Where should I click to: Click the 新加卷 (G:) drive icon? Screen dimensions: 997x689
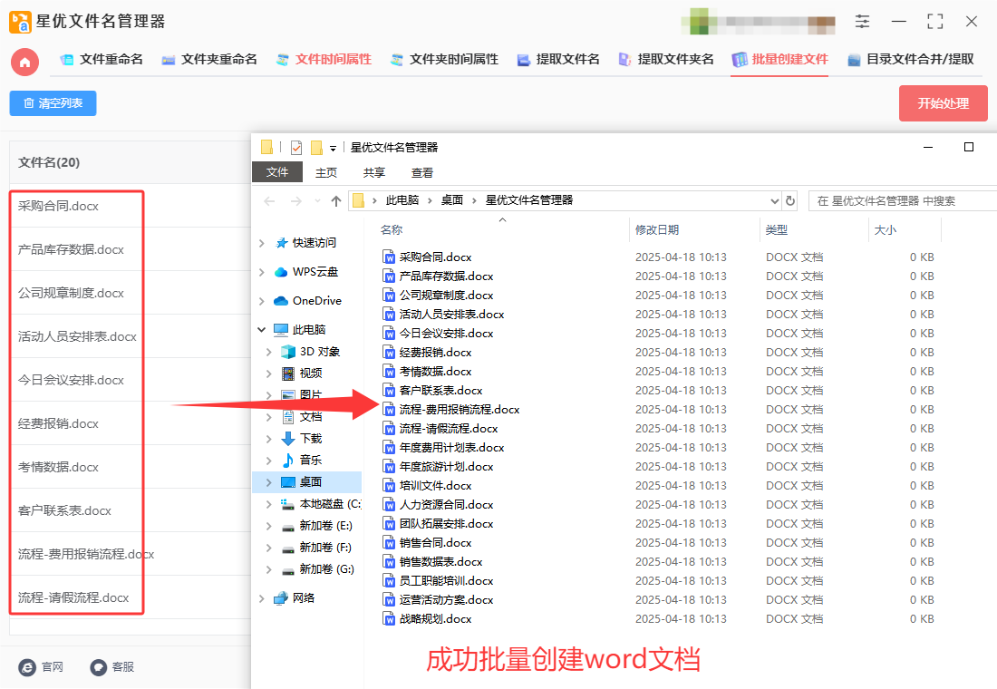[288, 569]
